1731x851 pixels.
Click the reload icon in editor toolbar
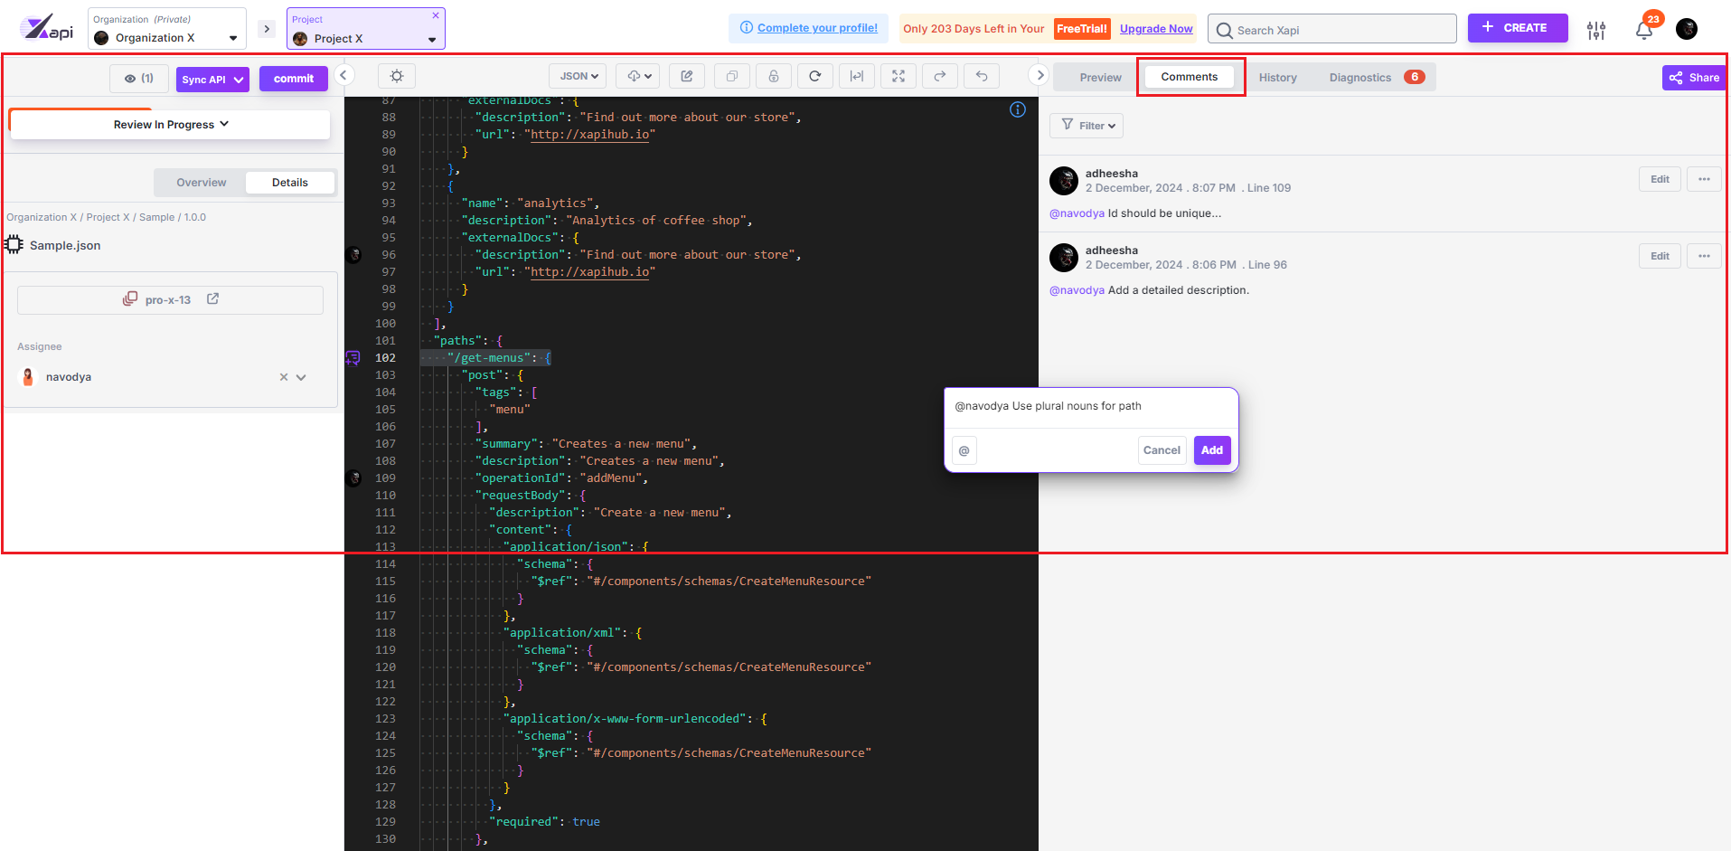click(814, 76)
